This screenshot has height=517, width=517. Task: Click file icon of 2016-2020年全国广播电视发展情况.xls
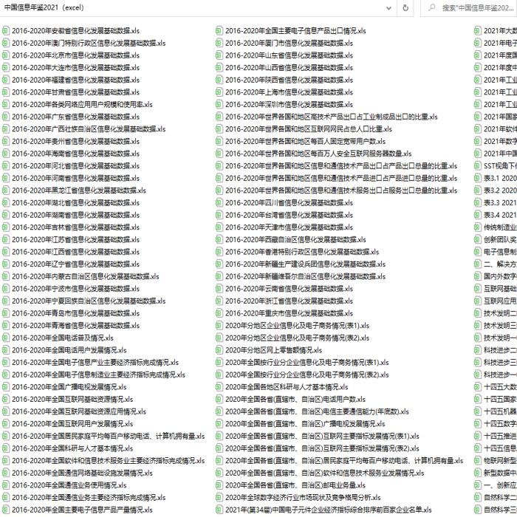6,387
